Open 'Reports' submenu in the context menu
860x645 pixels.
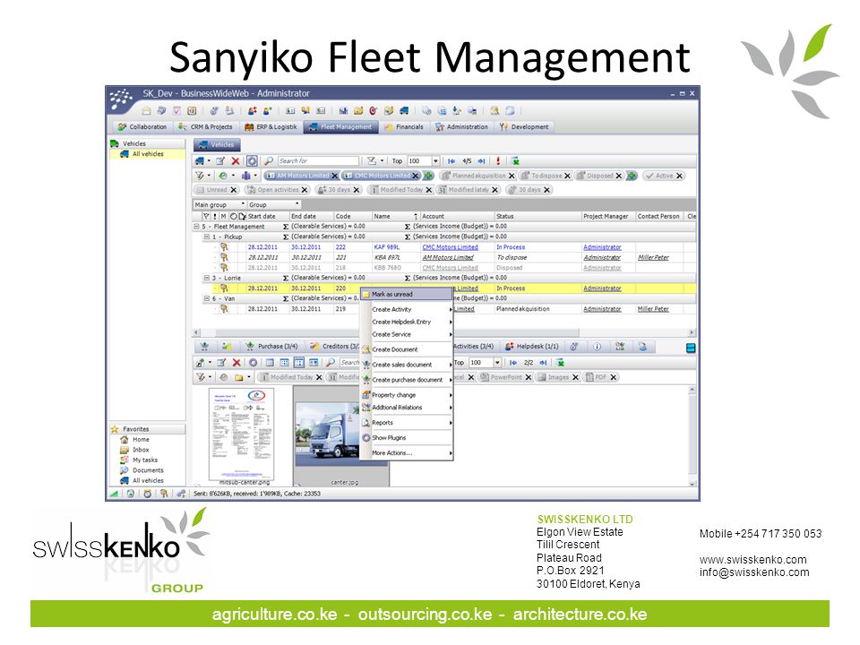coord(407,423)
